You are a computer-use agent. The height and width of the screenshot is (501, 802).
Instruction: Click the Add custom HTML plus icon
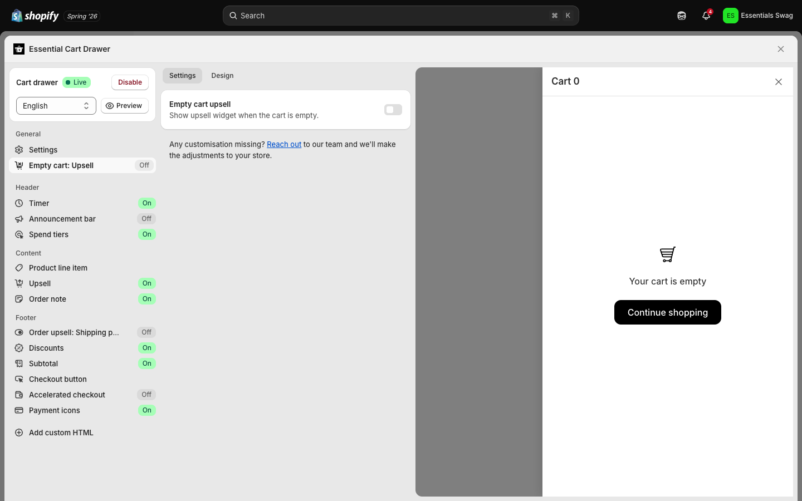point(19,433)
